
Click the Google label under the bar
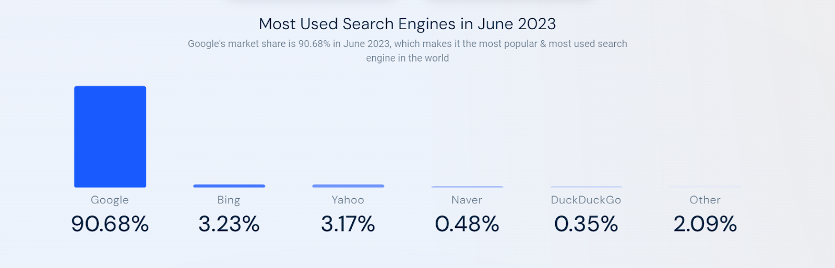tap(110, 200)
